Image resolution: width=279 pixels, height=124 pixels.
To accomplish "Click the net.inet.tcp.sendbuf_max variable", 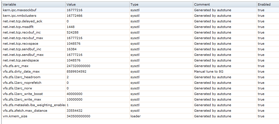I will (x=24, y=55).
